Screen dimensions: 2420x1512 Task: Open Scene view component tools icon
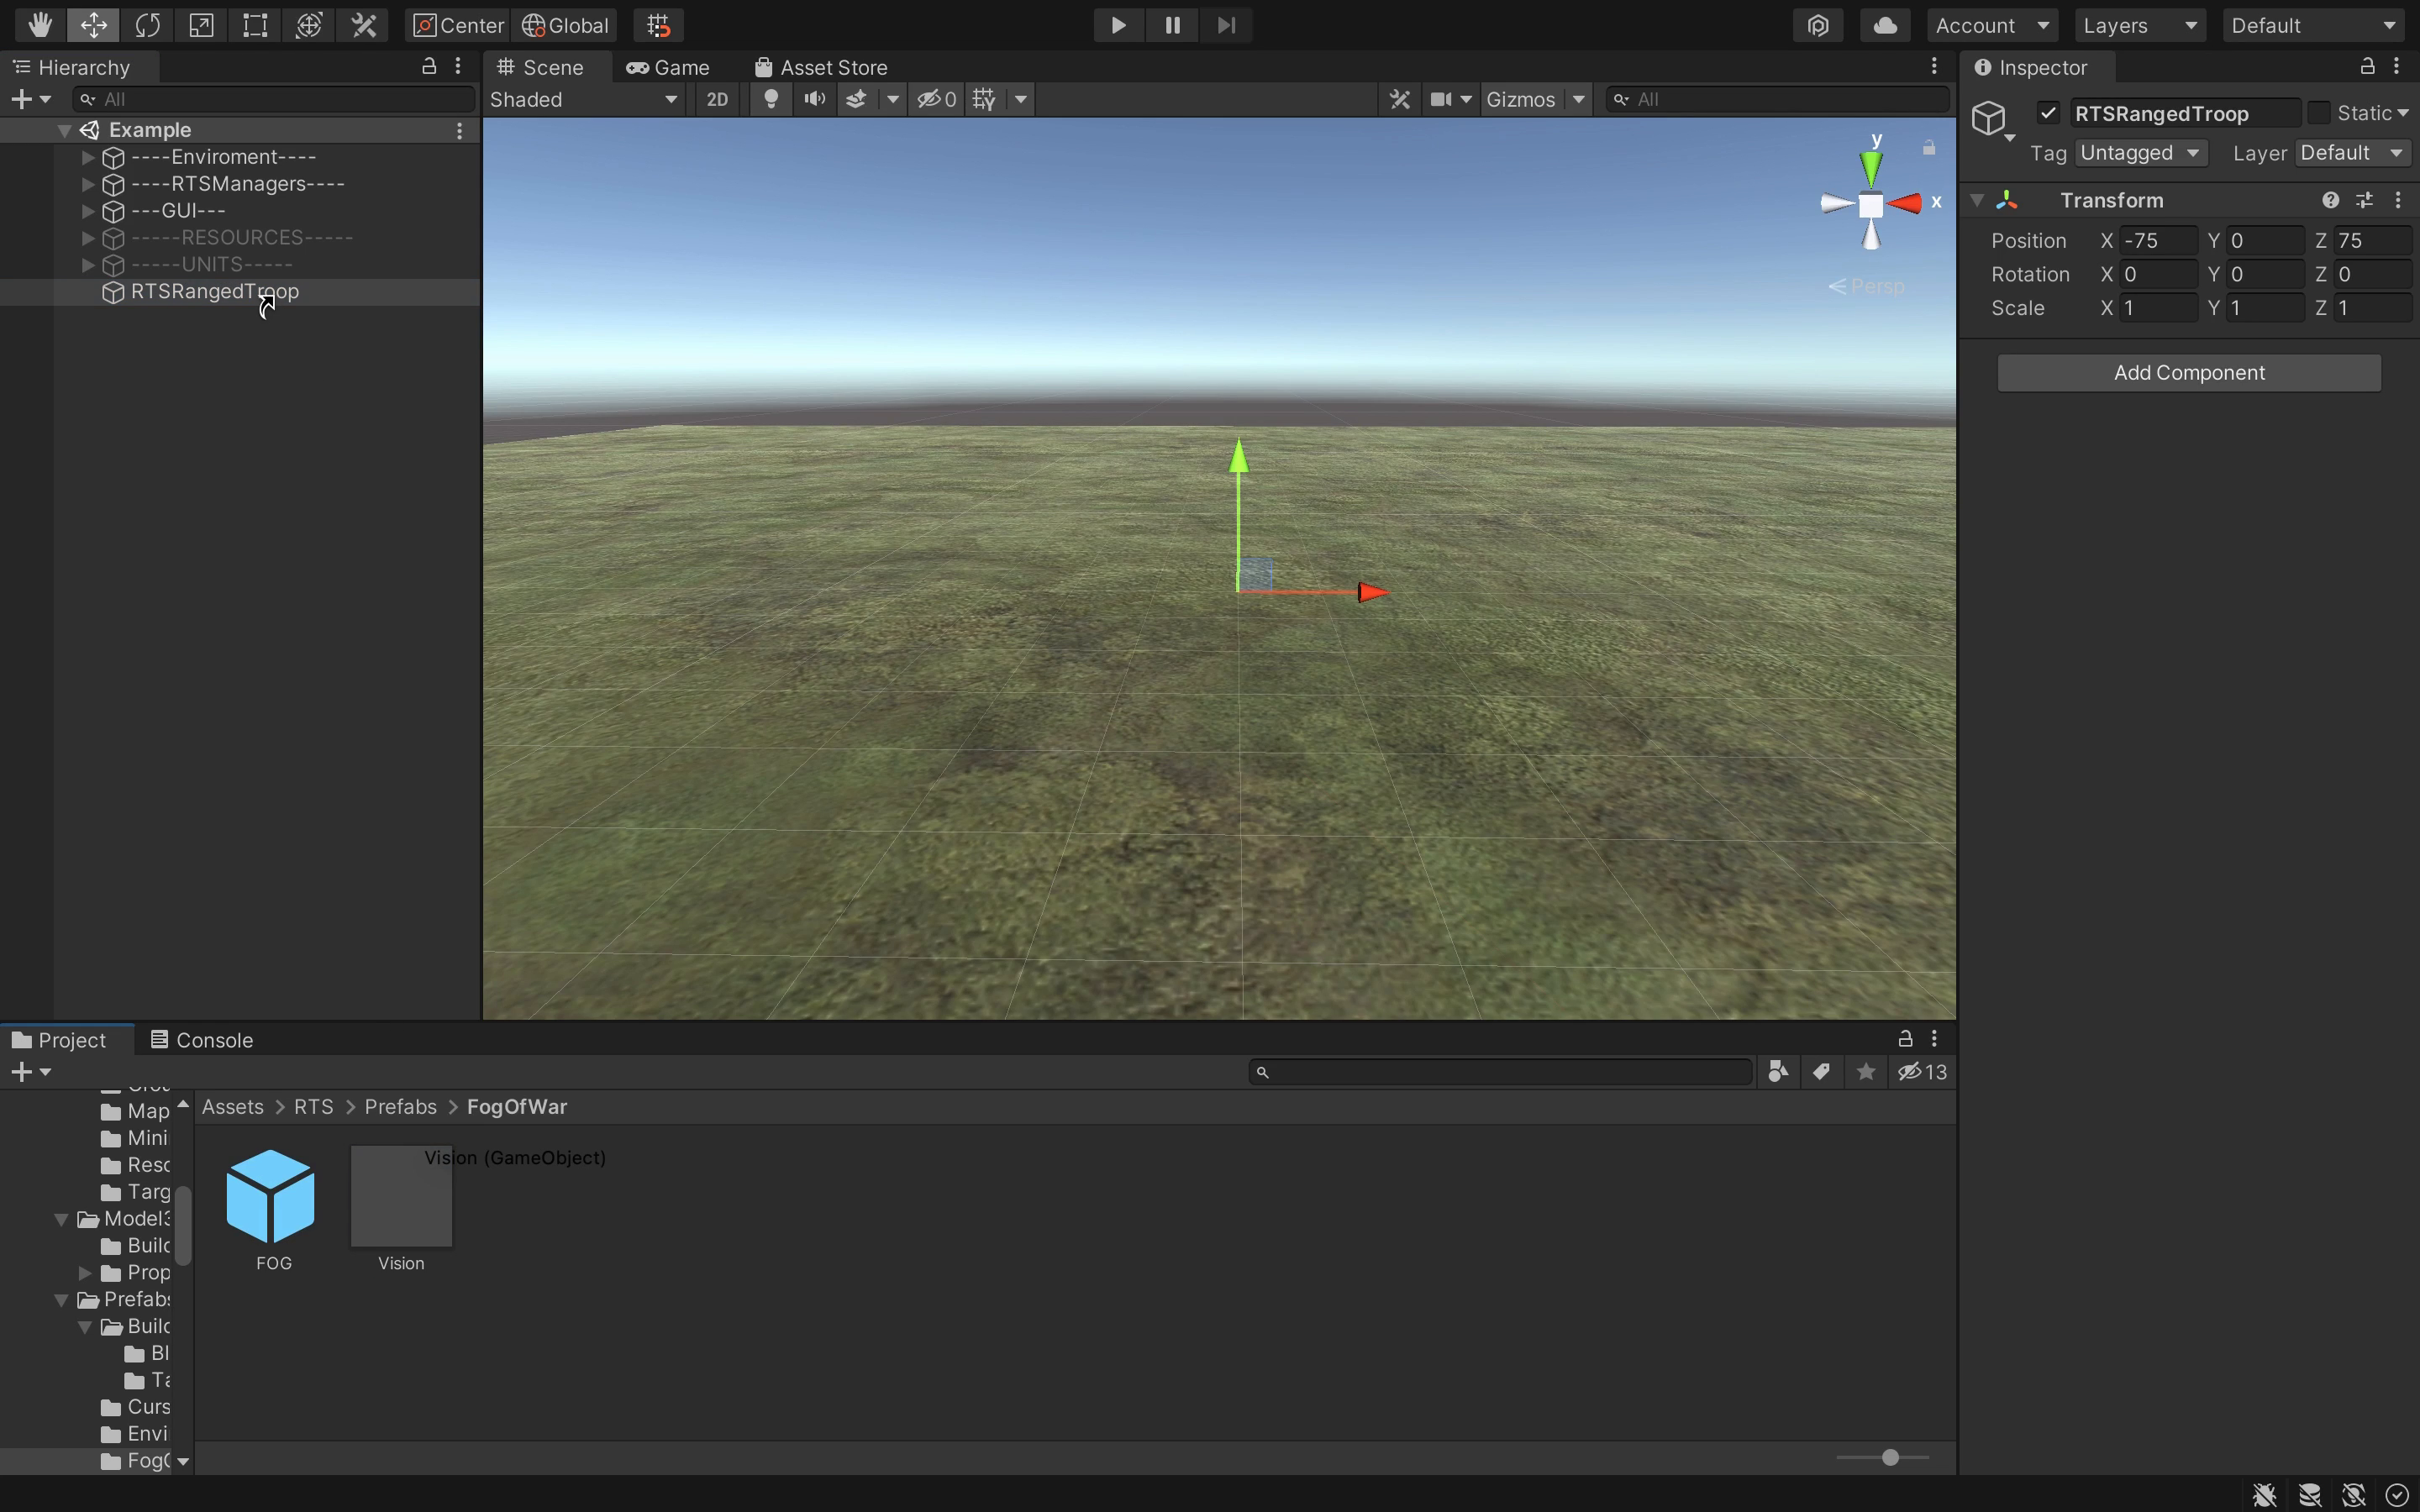click(x=1400, y=99)
